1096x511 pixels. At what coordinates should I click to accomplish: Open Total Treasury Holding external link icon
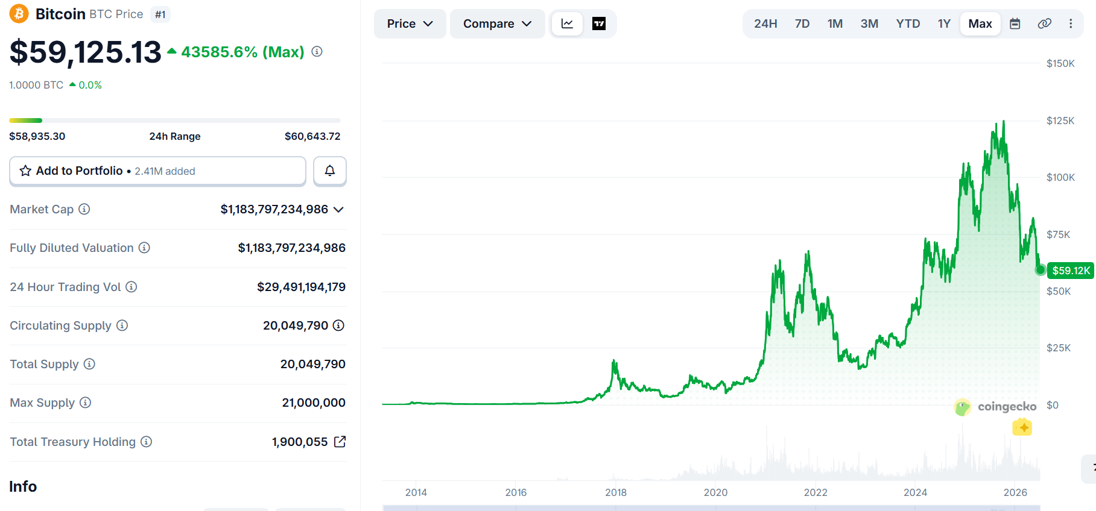340,442
